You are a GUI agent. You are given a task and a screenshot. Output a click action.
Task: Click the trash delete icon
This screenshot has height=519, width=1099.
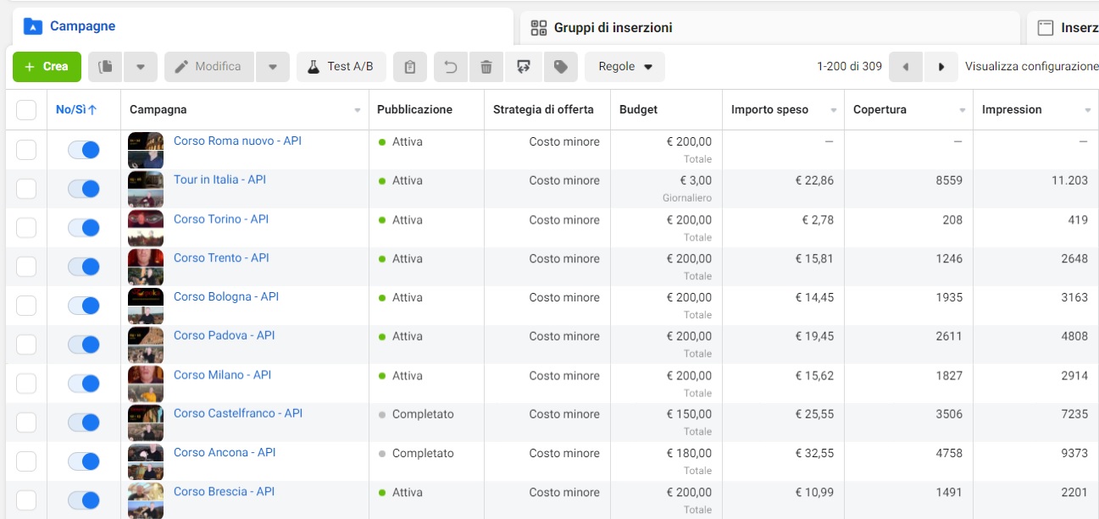[486, 67]
